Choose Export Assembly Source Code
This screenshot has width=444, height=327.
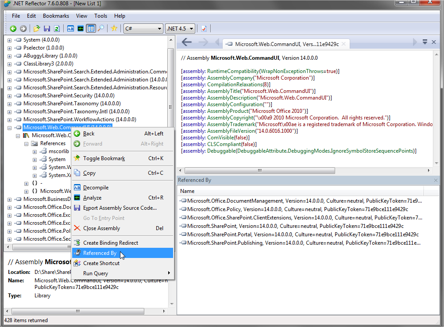click(123, 208)
